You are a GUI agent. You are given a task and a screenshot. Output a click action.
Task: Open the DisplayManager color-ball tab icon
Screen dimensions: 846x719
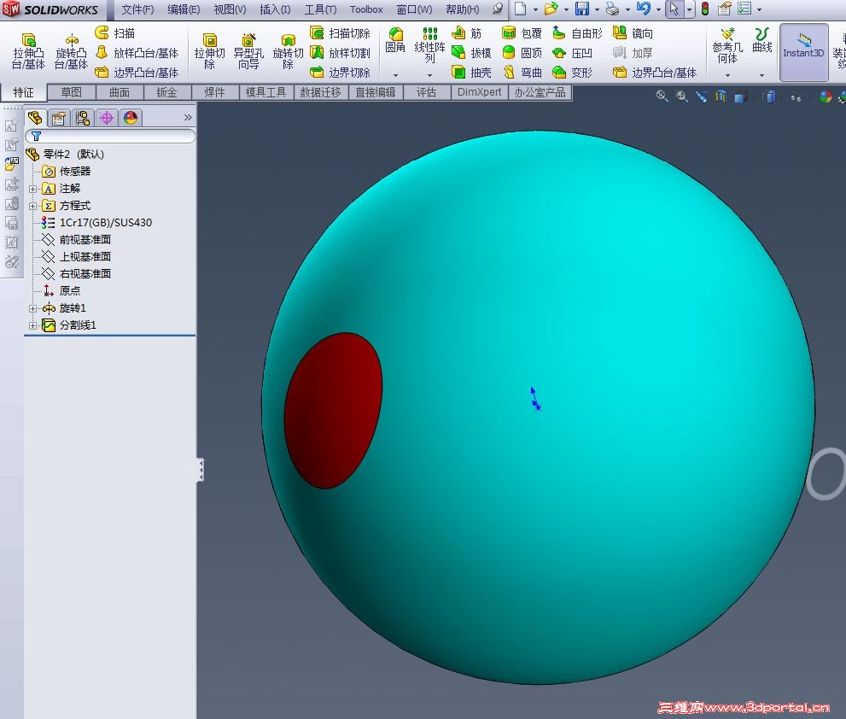[x=130, y=118]
